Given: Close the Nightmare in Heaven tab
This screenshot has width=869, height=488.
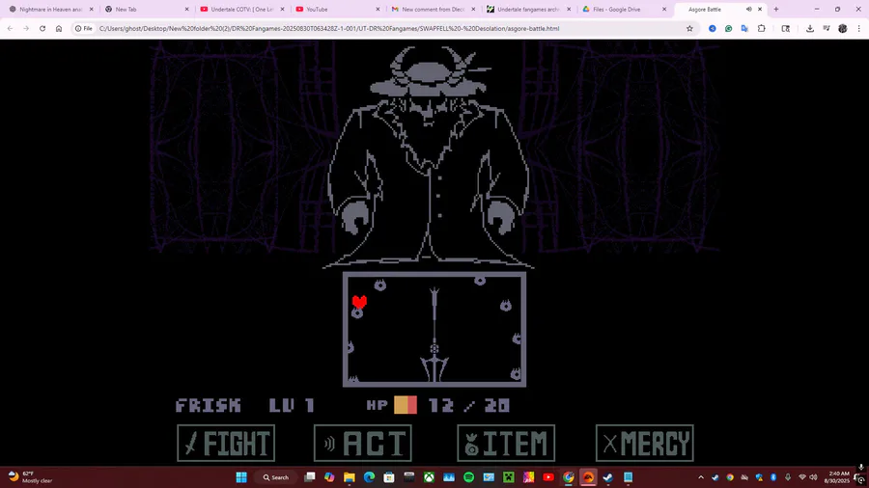Looking at the screenshot, I should click(92, 10).
